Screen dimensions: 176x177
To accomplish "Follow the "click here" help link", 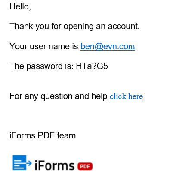I will point(126,96).
